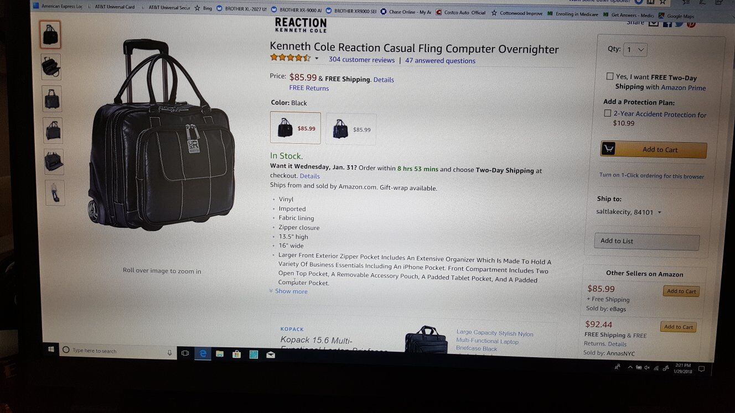Open File Explorer in the taskbar
Viewport: 735px width, 413px height.
(x=220, y=353)
